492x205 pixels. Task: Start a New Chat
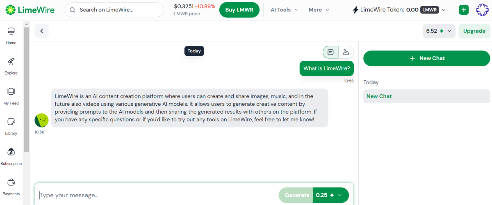426,58
